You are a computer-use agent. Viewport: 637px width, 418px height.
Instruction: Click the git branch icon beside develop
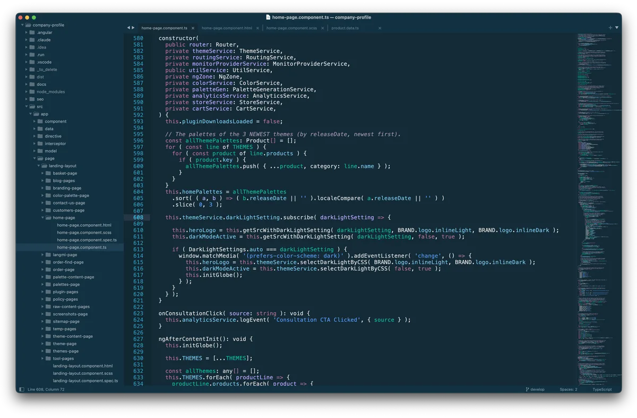527,389
